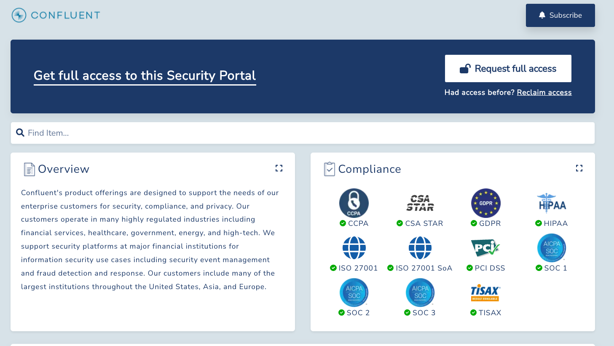Click Request full access button

508,68
